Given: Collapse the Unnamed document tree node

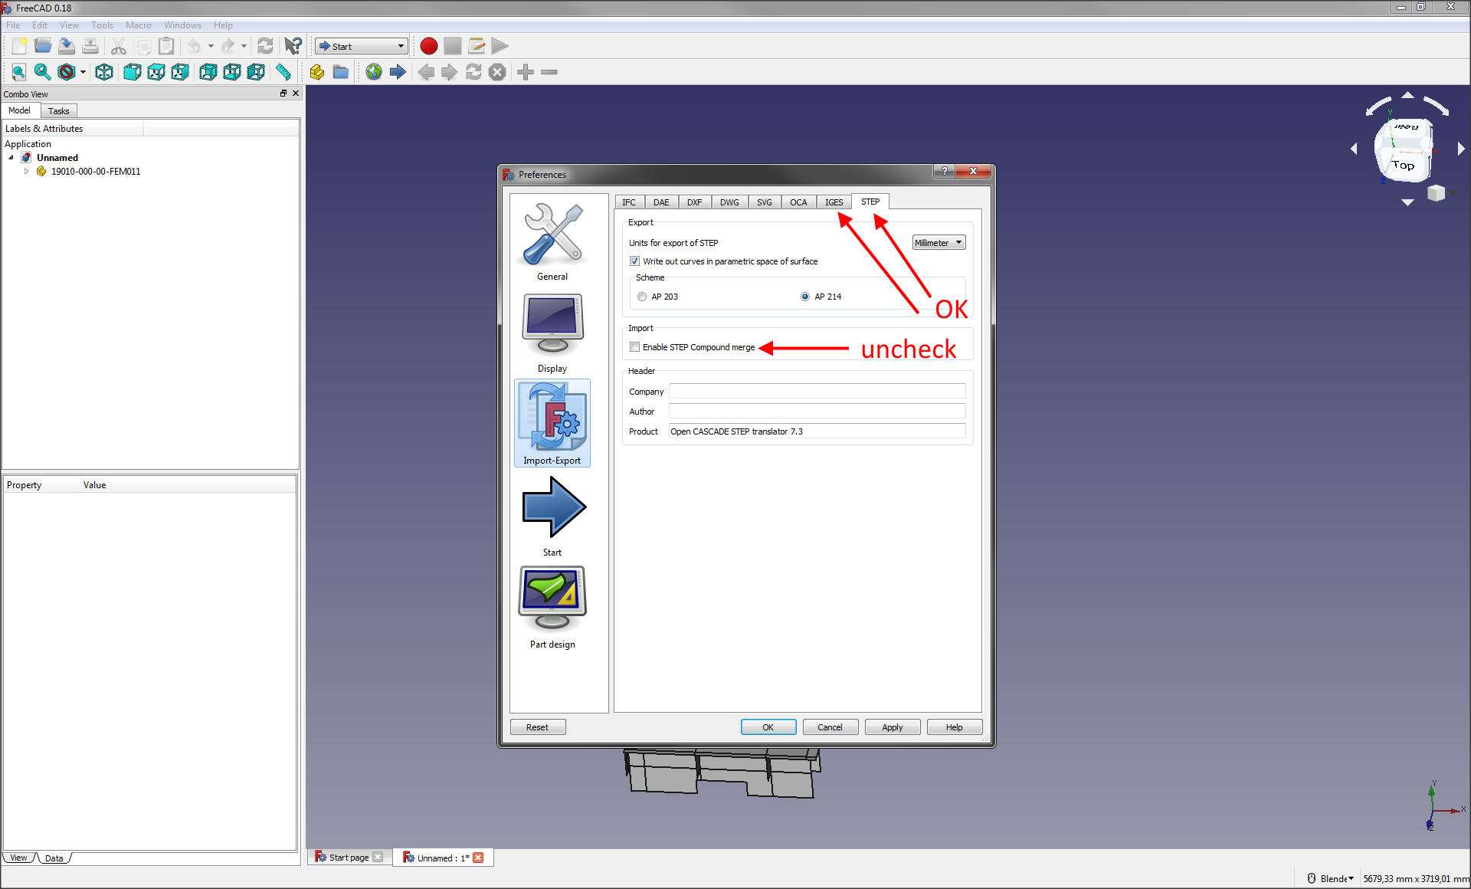Looking at the screenshot, I should (11, 158).
